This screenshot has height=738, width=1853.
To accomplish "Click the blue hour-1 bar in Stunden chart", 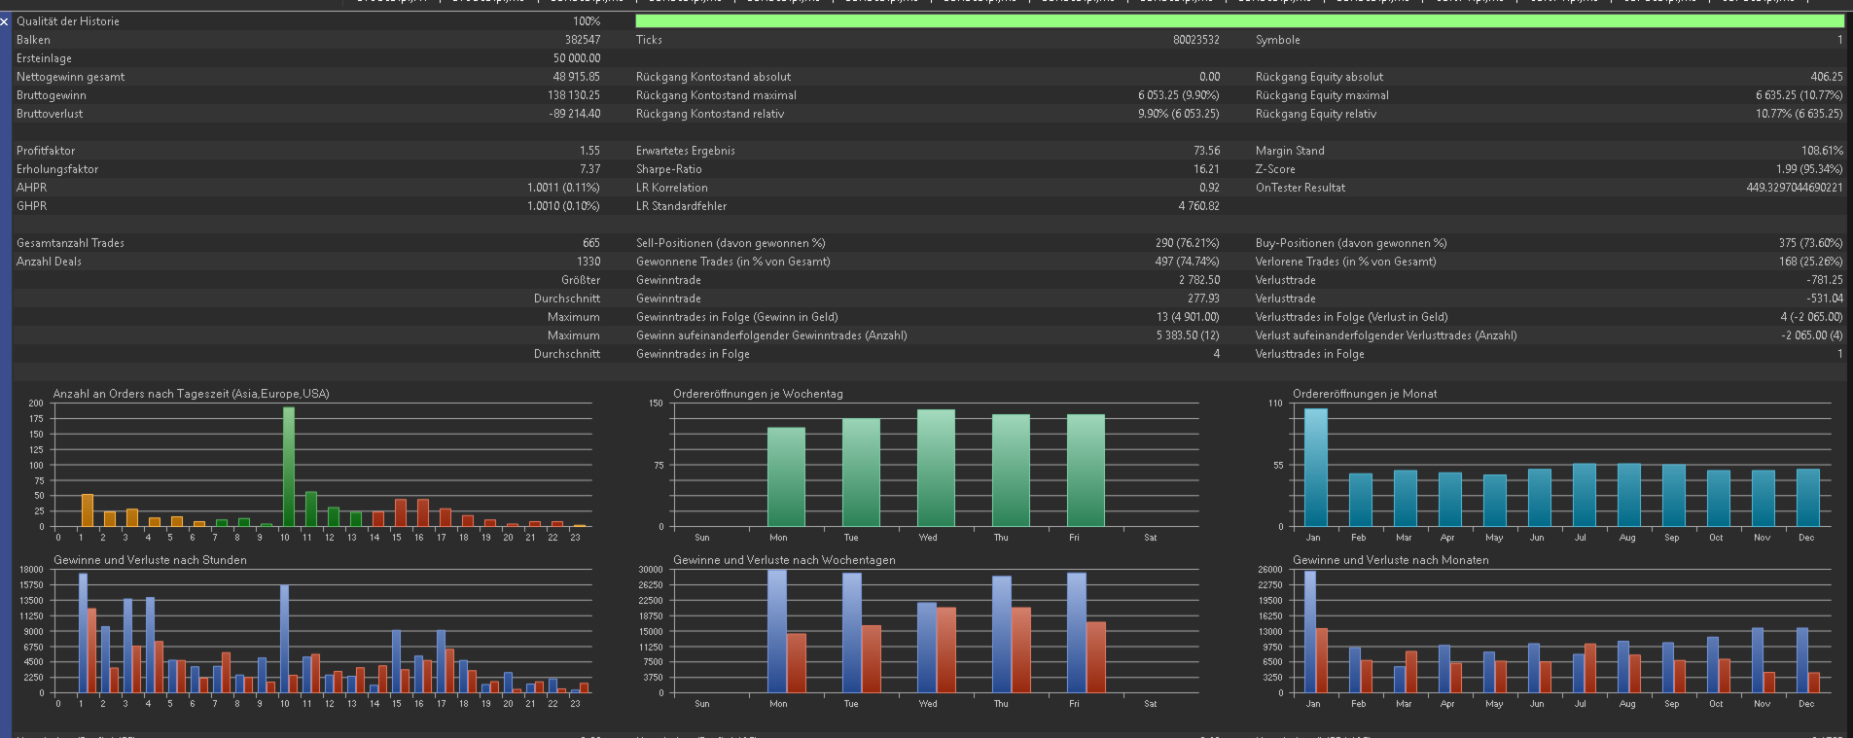I will pos(83,633).
